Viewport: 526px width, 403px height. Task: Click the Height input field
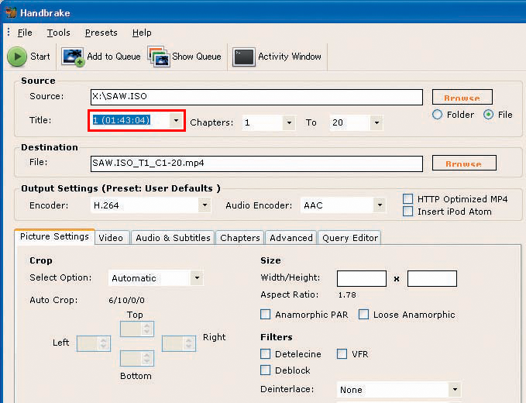point(432,278)
